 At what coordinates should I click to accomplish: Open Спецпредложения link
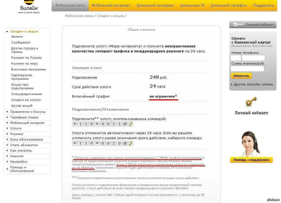pos(26,94)
